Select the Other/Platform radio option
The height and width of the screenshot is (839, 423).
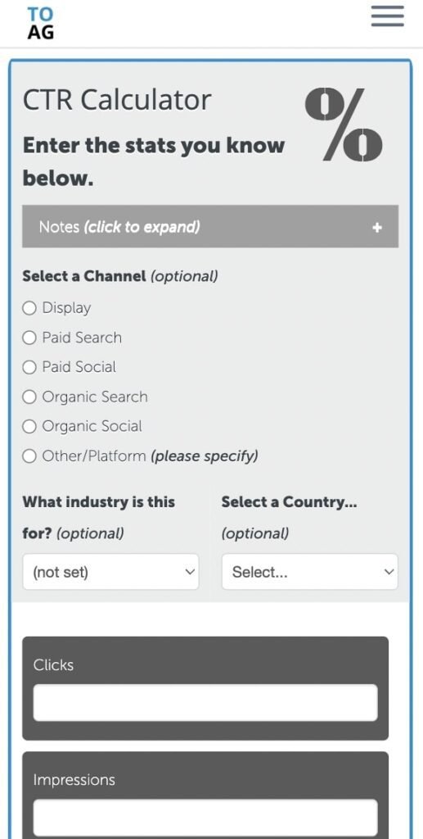click(29, 456)
